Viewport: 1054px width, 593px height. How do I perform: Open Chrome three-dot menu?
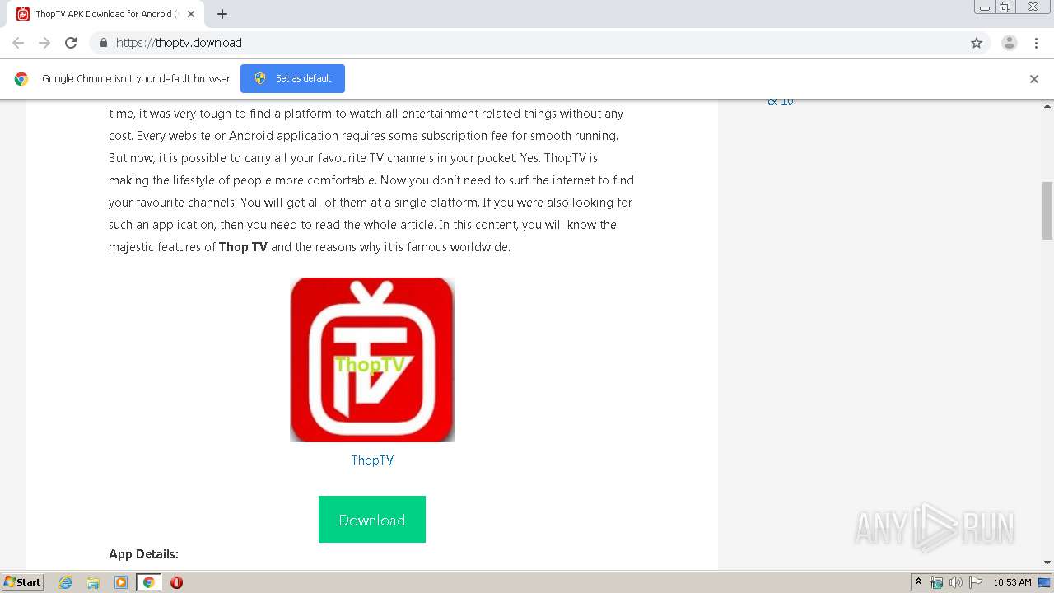pyautogui.click(x=1036, y=43)
